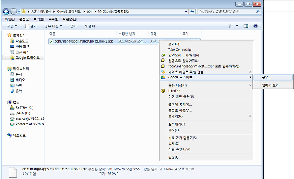
Task: Open the 도움말(H) menu
Action: tap(69, 19)
